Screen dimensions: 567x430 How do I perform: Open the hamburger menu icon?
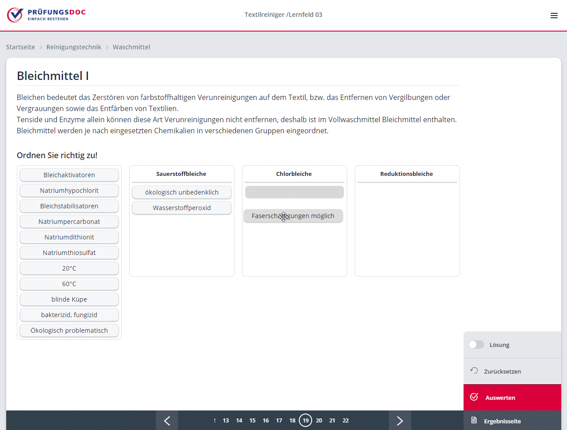[x=554, y=16]
